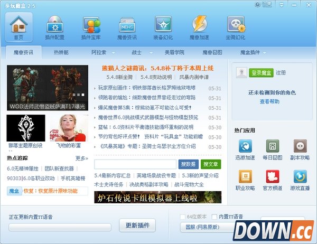Screen dimensions: 317x244
Task: Open the 5.4最新内容汇总 link
Action: [113, 175]
